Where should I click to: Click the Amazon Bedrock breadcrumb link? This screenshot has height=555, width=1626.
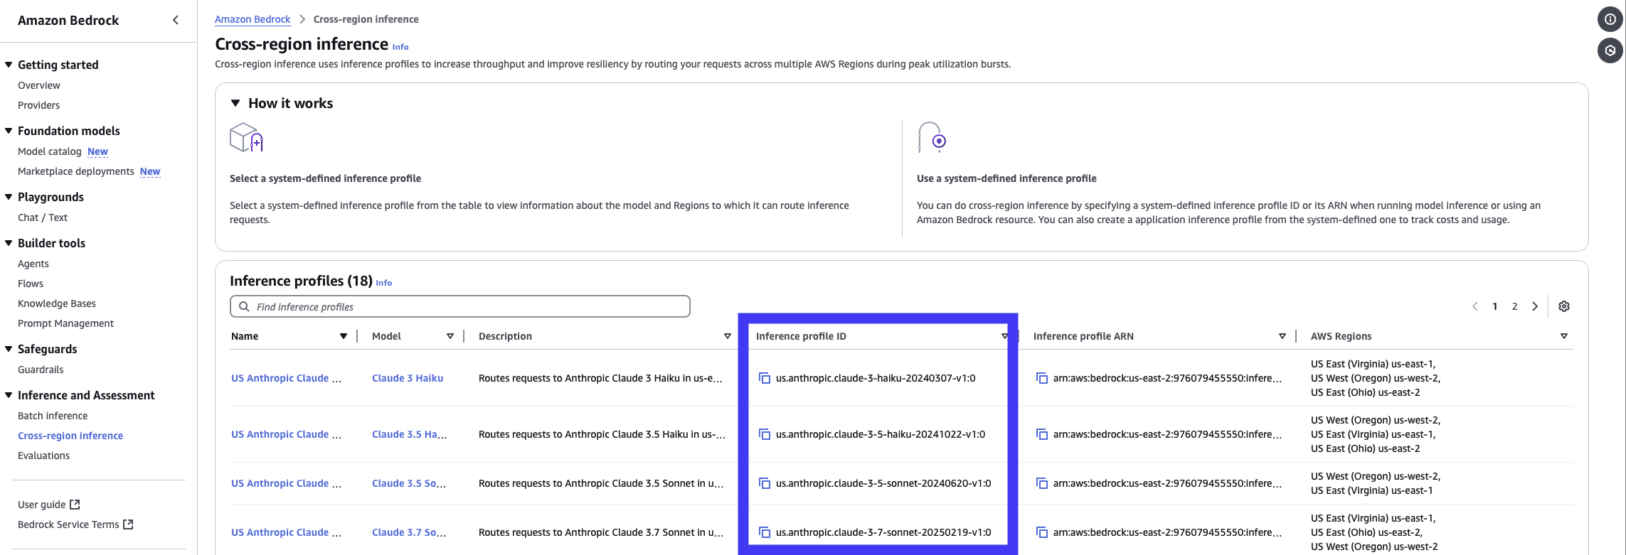(253, 19)
